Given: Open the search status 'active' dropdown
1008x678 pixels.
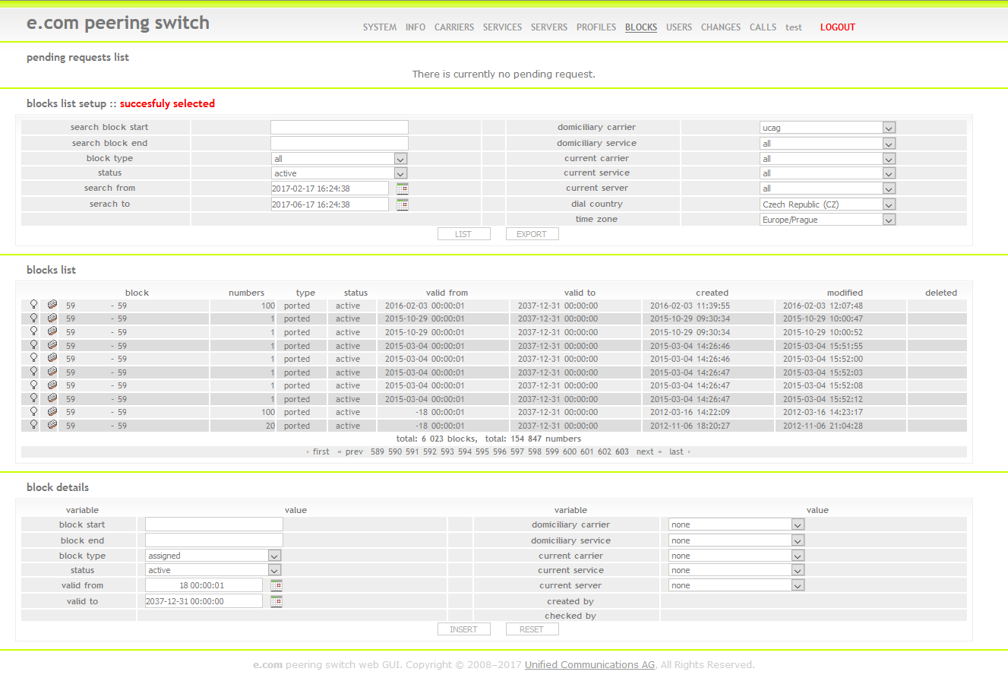Looking at the screenshot, I should [x=340, y=173].
